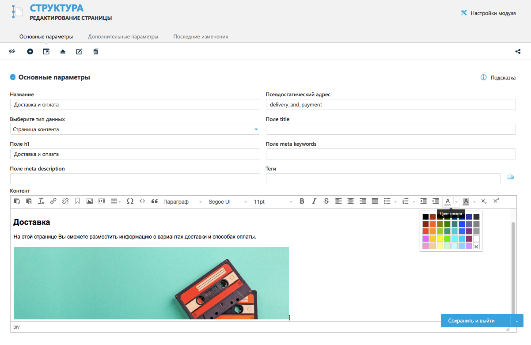Click the remove link icon
531x345 pixels.
[x=65, y=201]
